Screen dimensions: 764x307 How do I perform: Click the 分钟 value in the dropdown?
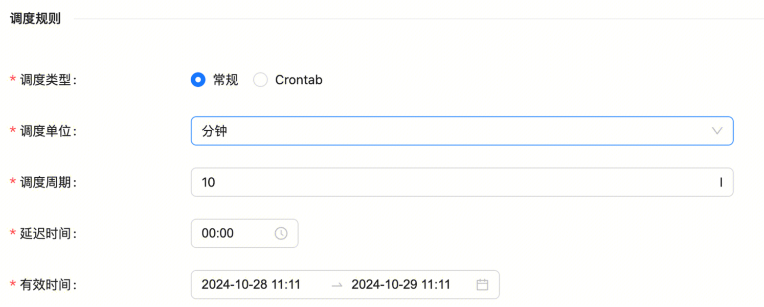click(x=214, y=131)
